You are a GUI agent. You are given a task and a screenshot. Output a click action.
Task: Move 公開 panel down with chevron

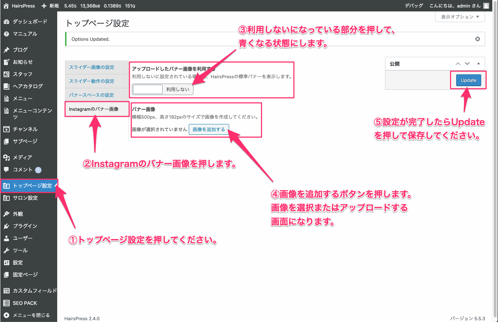click(467, 64)
